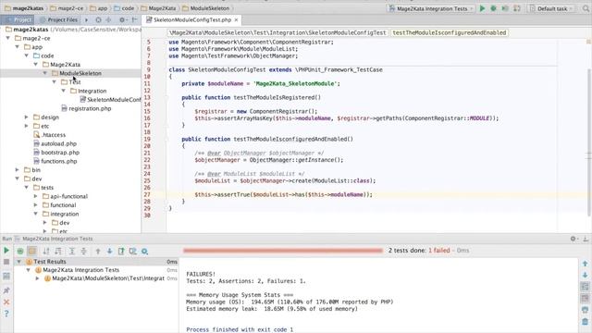Open run configuration dropdown Mage2Kata Integration Tests
Image resolution: width=592 pixels, height=333 pixels.
(431, 8)
